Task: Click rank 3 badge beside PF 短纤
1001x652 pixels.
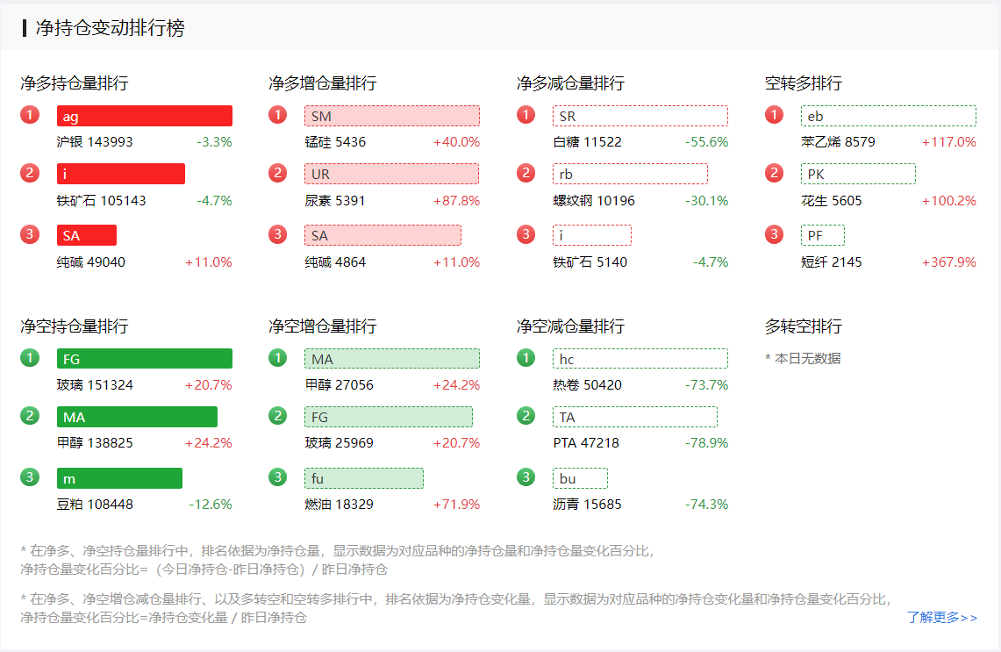Action: [x=774, y=234]
